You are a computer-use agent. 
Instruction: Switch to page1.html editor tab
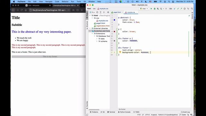(x=117, y=12)
